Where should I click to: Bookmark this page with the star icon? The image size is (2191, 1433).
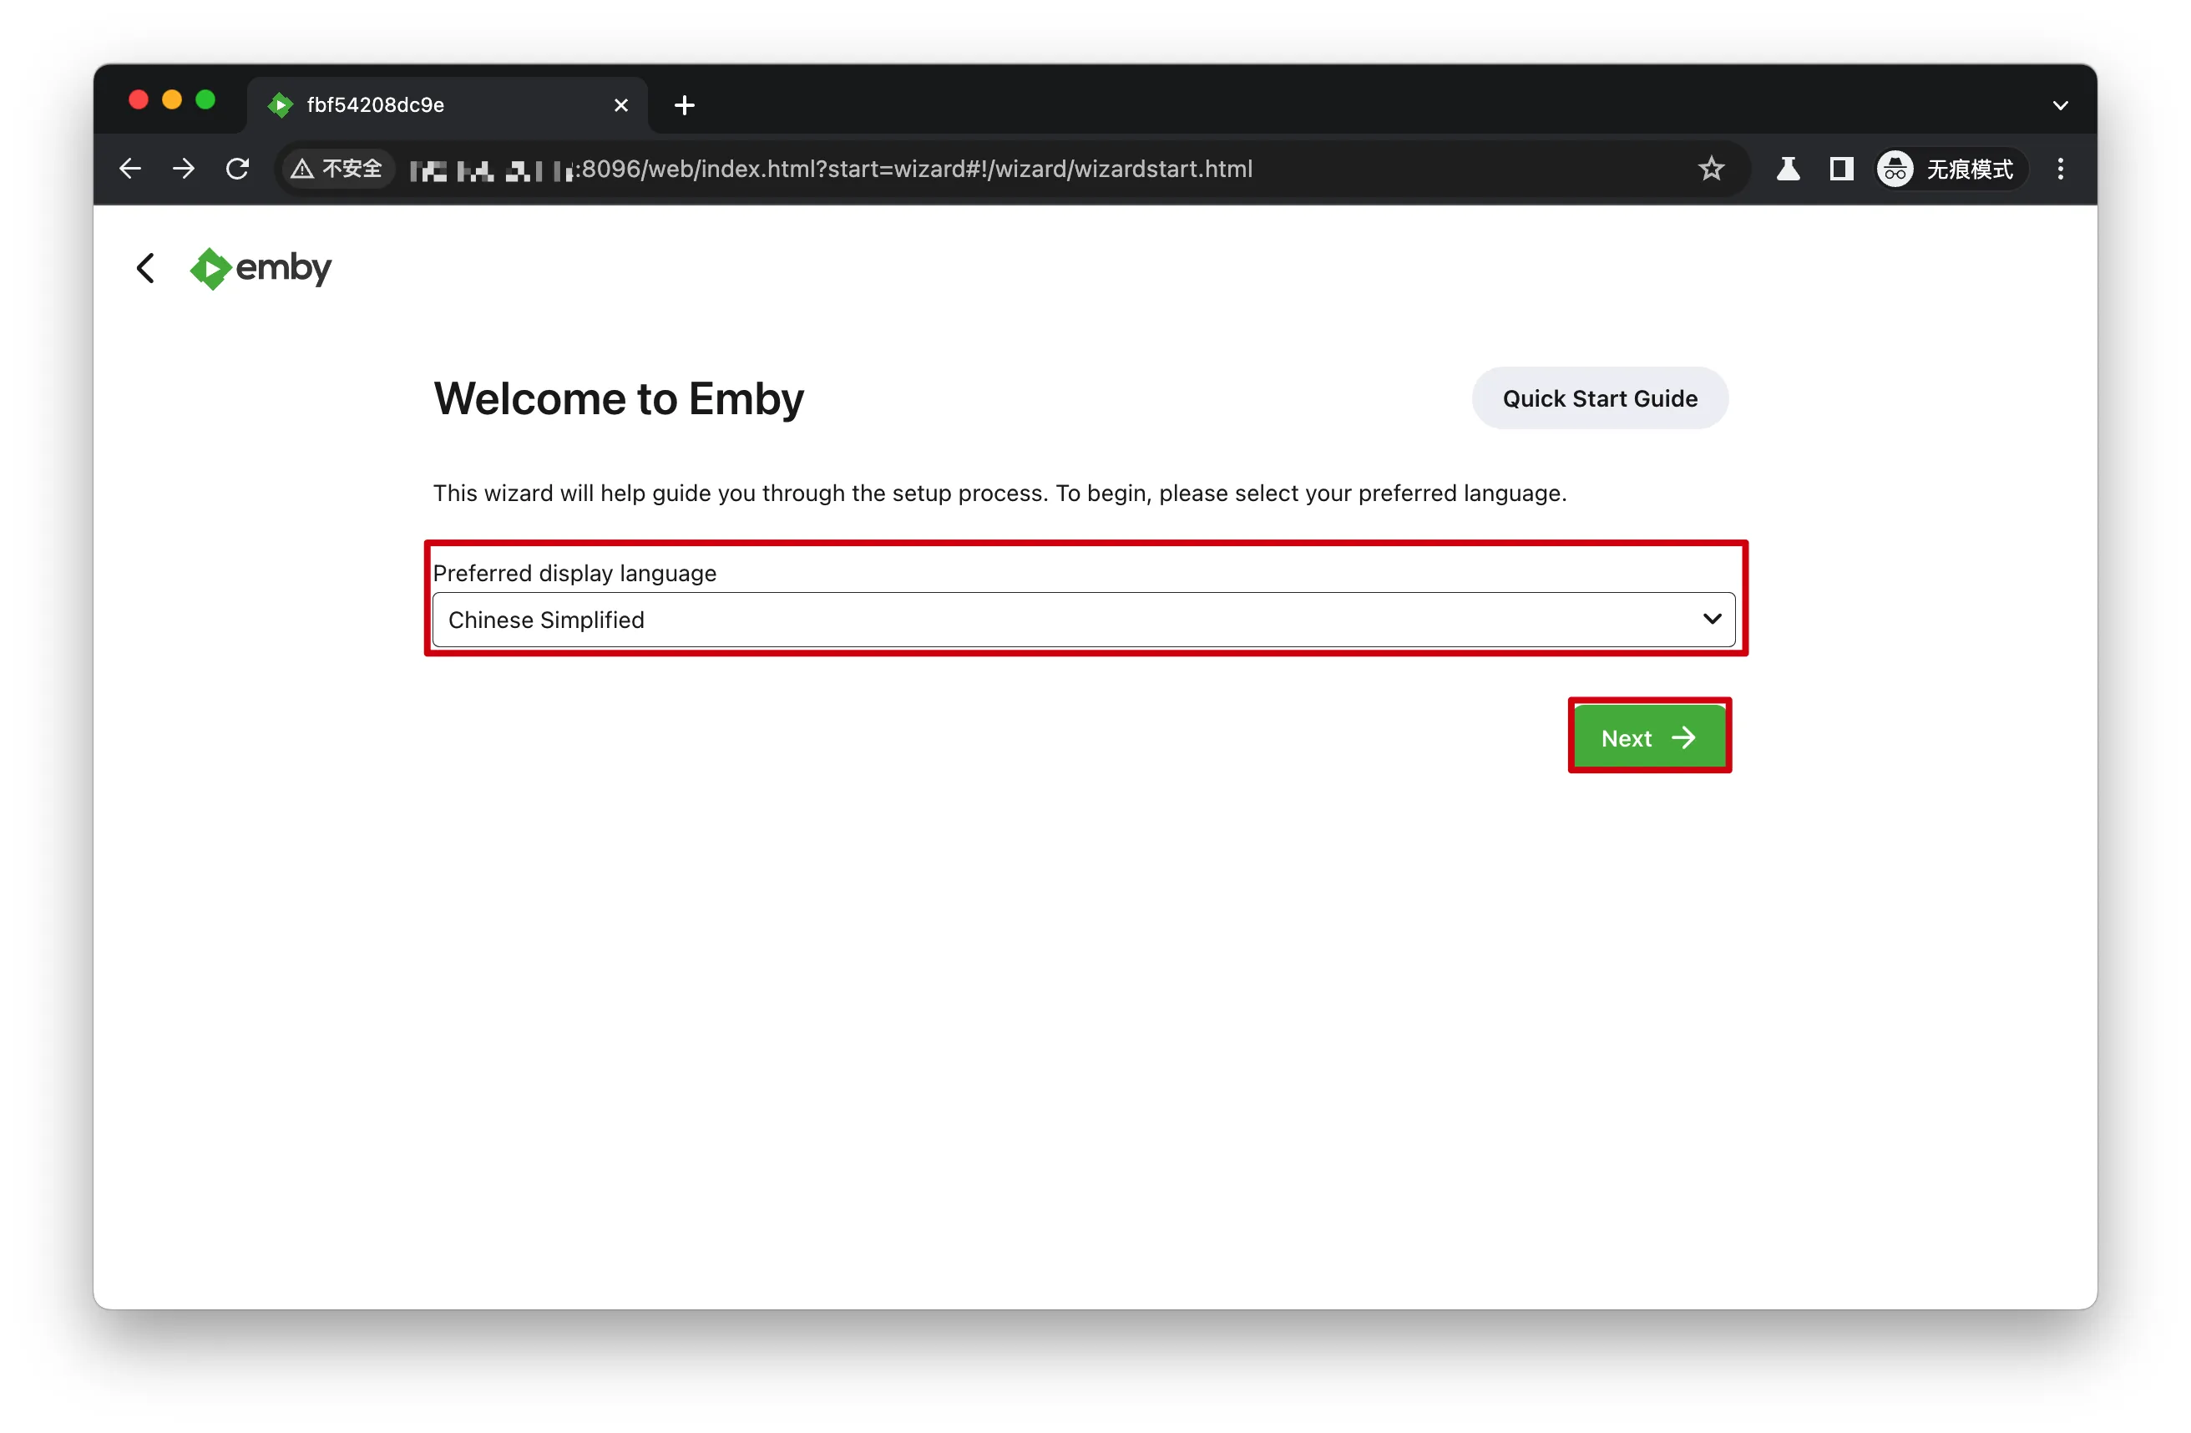tap(1712, 169)
